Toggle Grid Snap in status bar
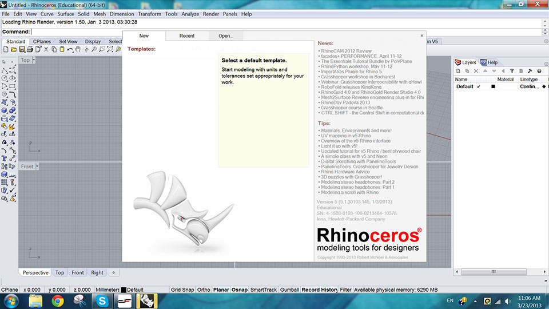The height and width of the screenshot is (309, 549). [x=182, y=290]
